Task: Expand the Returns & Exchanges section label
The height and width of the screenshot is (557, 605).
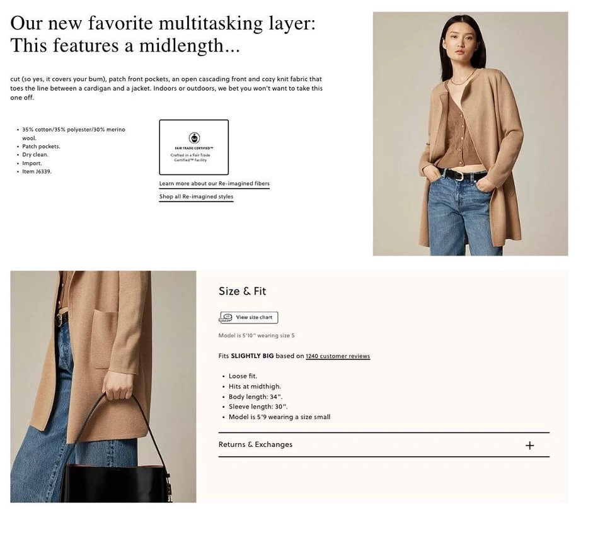Action: [x=255, y=444]
